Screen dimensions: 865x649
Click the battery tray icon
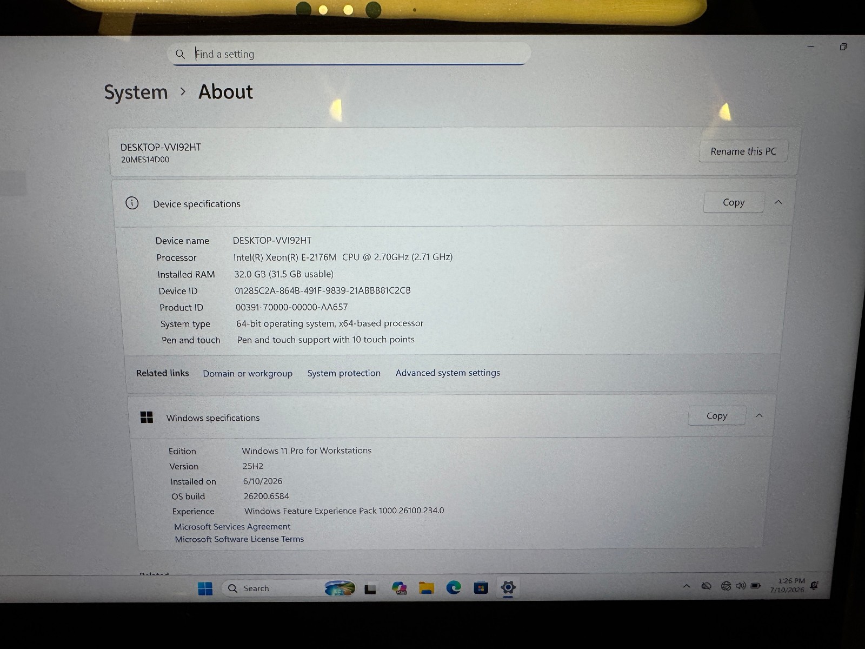(756, 586)
